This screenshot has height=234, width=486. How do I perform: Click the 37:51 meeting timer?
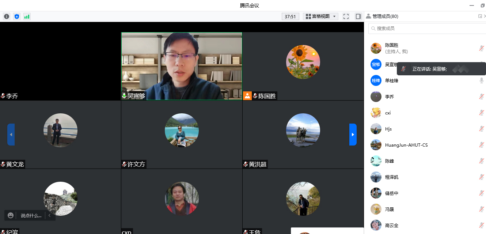pos(290,16)
